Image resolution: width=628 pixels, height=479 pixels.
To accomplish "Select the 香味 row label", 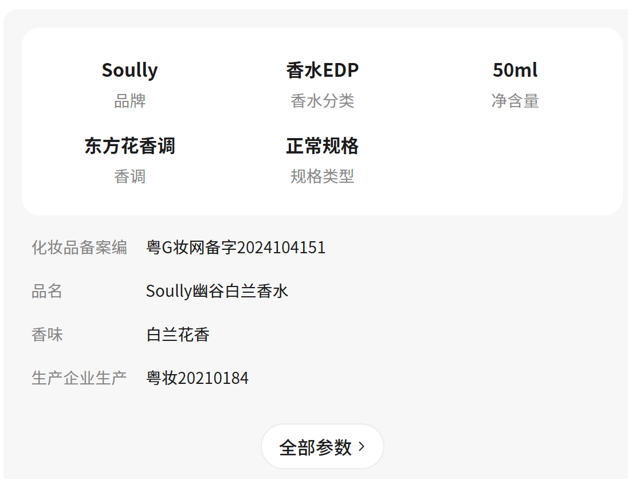I will (x=47, y=335).
